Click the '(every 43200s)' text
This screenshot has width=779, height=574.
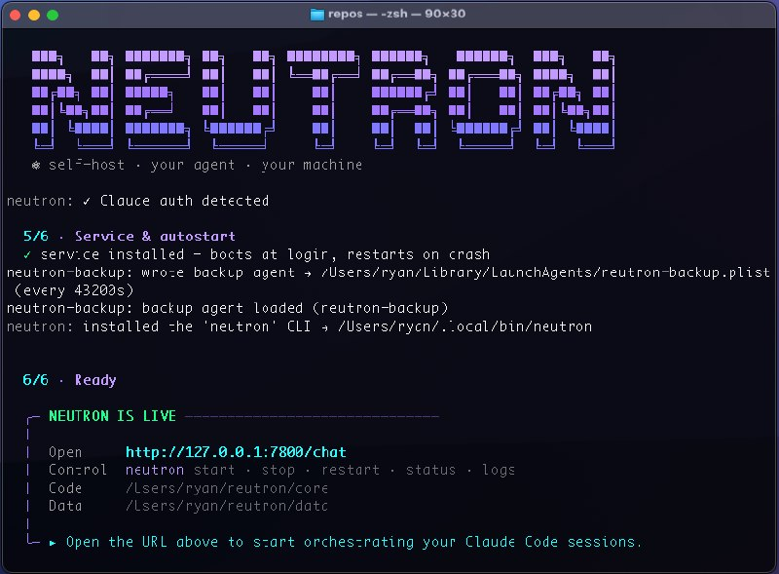pyautogui.click(x=74, y=290)
